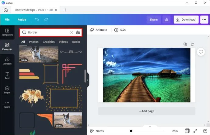Viewport: 210px width, 135px height.
Task: Open the Logos sidebar panel
Action: (7, 90)
